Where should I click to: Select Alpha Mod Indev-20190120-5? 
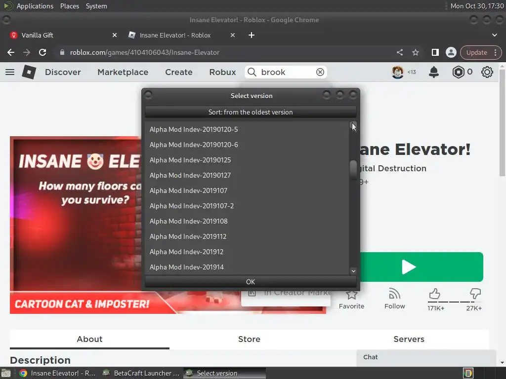247,129
